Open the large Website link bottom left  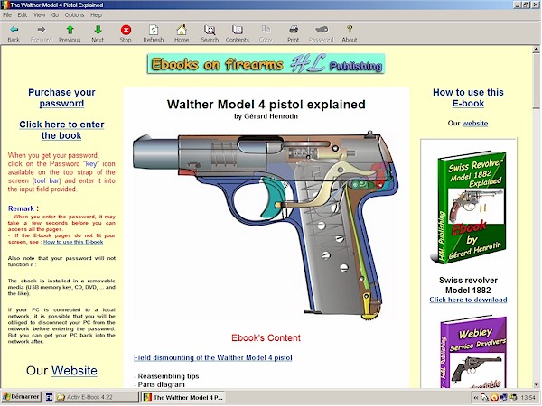(74, 371)
